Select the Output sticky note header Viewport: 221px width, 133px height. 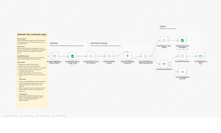(x=163, y=27)
